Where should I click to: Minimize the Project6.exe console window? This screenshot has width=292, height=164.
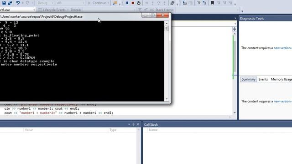click(146, 15)
